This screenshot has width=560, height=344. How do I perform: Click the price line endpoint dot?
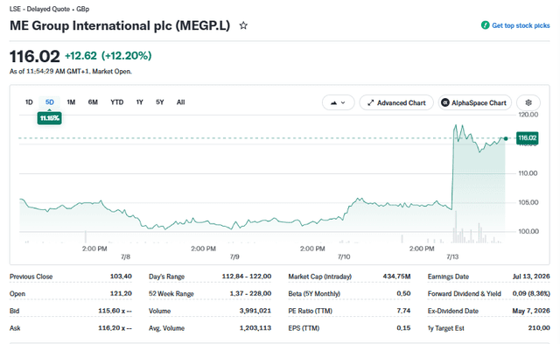pos(506,138)
